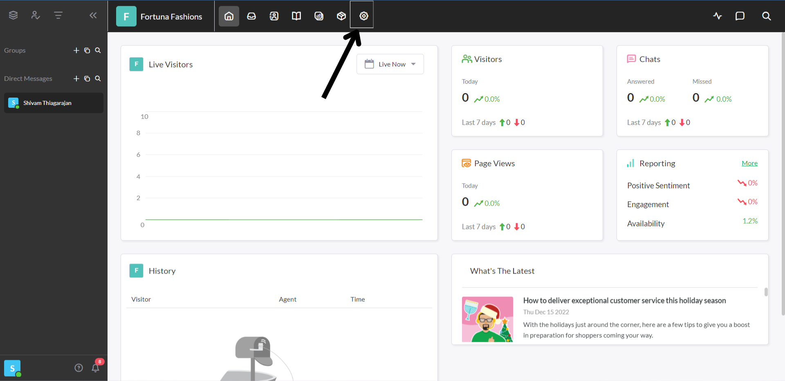The image size is (785, 381).
Task: Click the Missed label in Chats
Action: click(702, 81)
